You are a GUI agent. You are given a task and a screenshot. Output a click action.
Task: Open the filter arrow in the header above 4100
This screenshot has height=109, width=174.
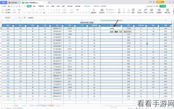pyautogui.click(x=171, y=26)
